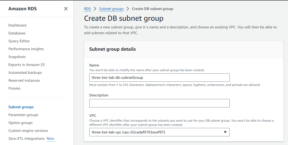
Task: Go to Subnet groups breadcrumb link
Action: [111, 9]
